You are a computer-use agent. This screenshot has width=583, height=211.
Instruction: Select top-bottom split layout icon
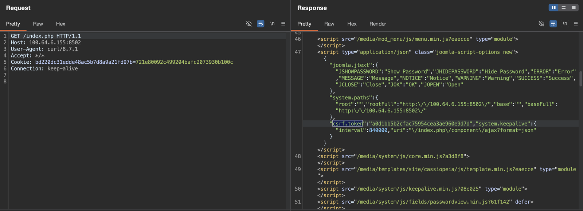pos(564,8)
